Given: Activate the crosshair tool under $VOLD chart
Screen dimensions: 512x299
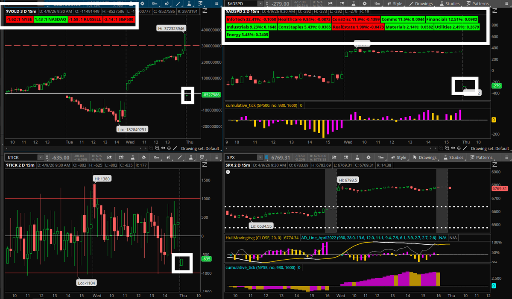Looking at the screenshot, I should pyautogui.click(x=169, y=148).
